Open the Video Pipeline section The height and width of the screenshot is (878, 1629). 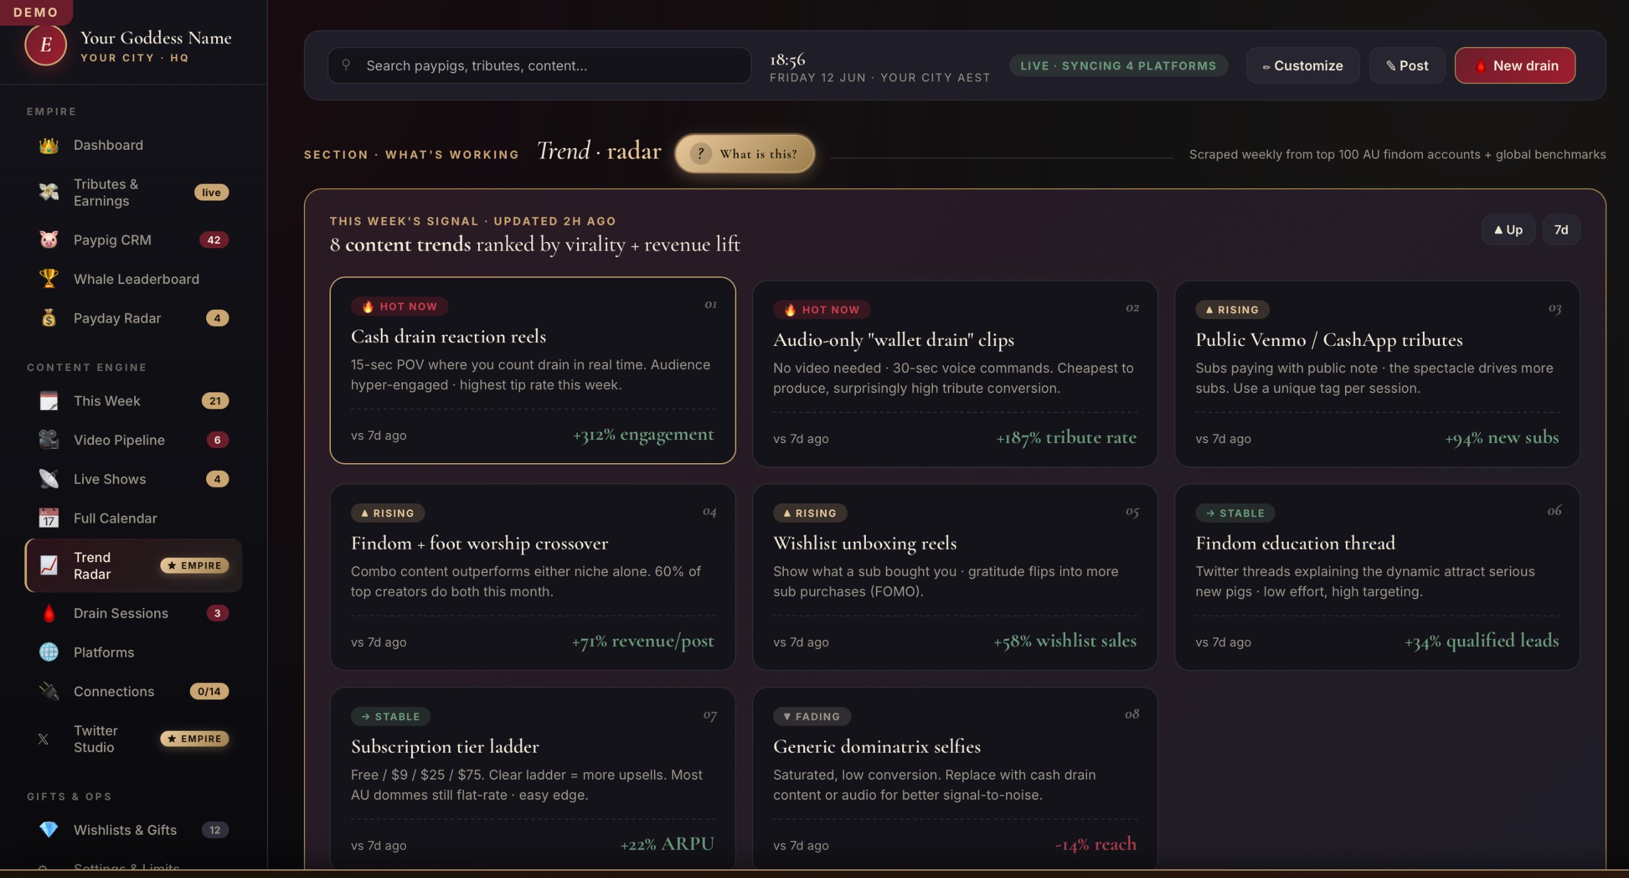133,441
